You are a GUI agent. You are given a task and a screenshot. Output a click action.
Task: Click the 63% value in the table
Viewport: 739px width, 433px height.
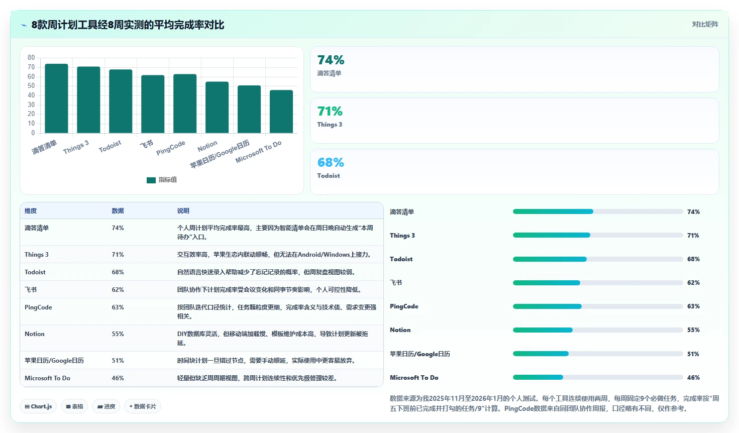(118, 307)
